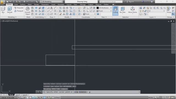Click the Undo icon in quick access toolbar
This screenshot has width=176, height=99.
28,2
